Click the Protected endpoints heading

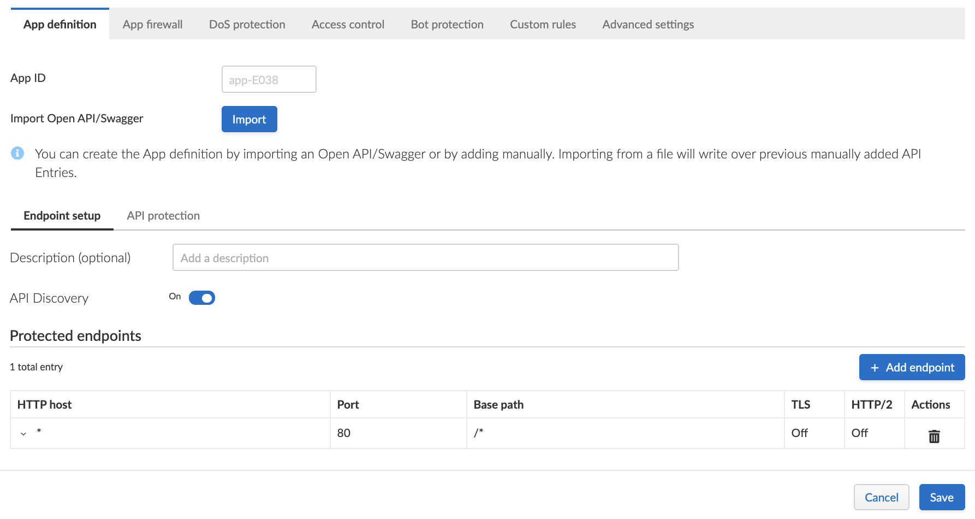pos(75,335)
